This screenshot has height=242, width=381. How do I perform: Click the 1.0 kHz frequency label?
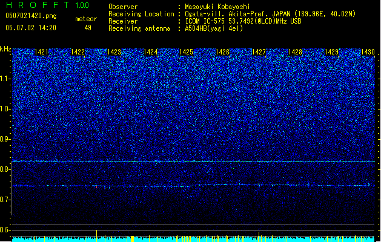click(5, 109)
